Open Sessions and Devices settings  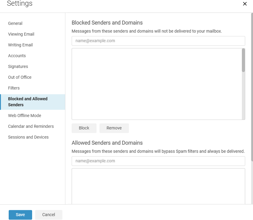28,137
